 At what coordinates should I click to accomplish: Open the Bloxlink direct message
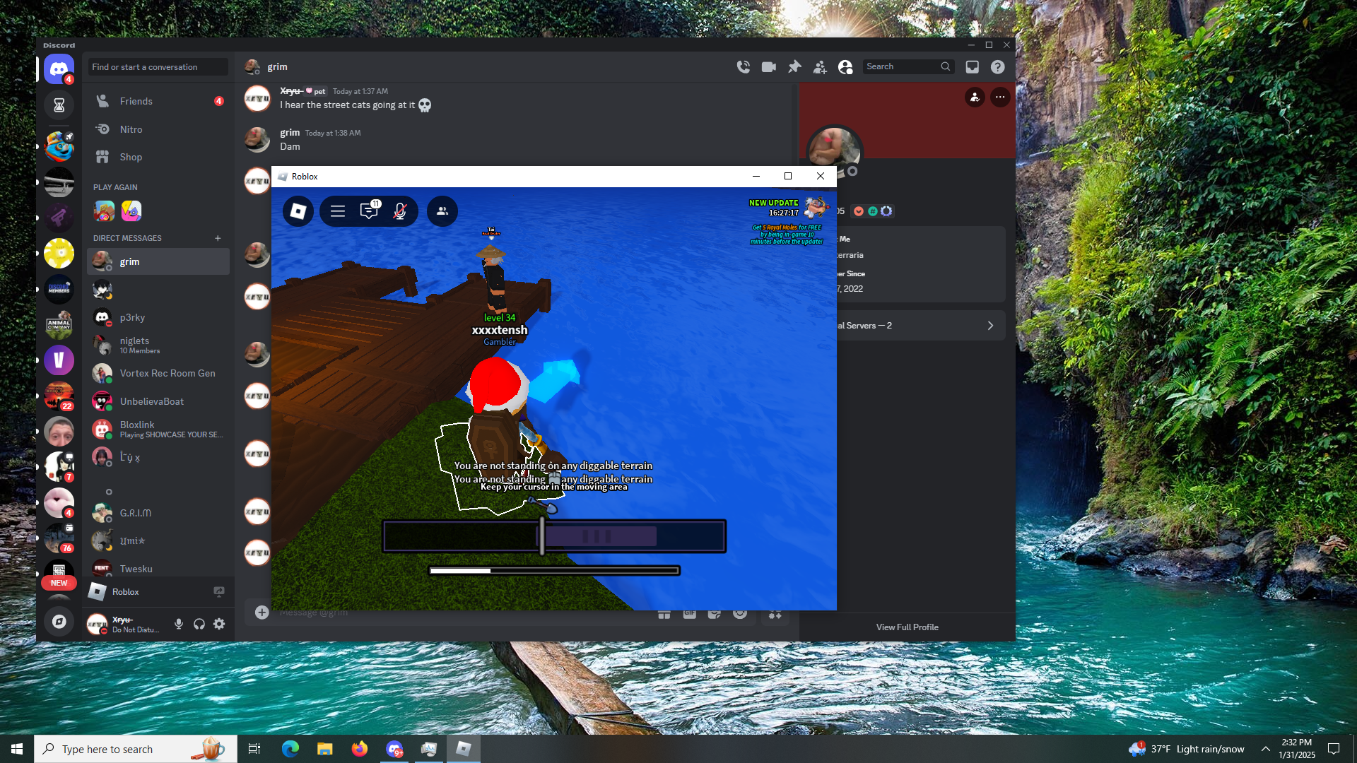pos(158,429)
